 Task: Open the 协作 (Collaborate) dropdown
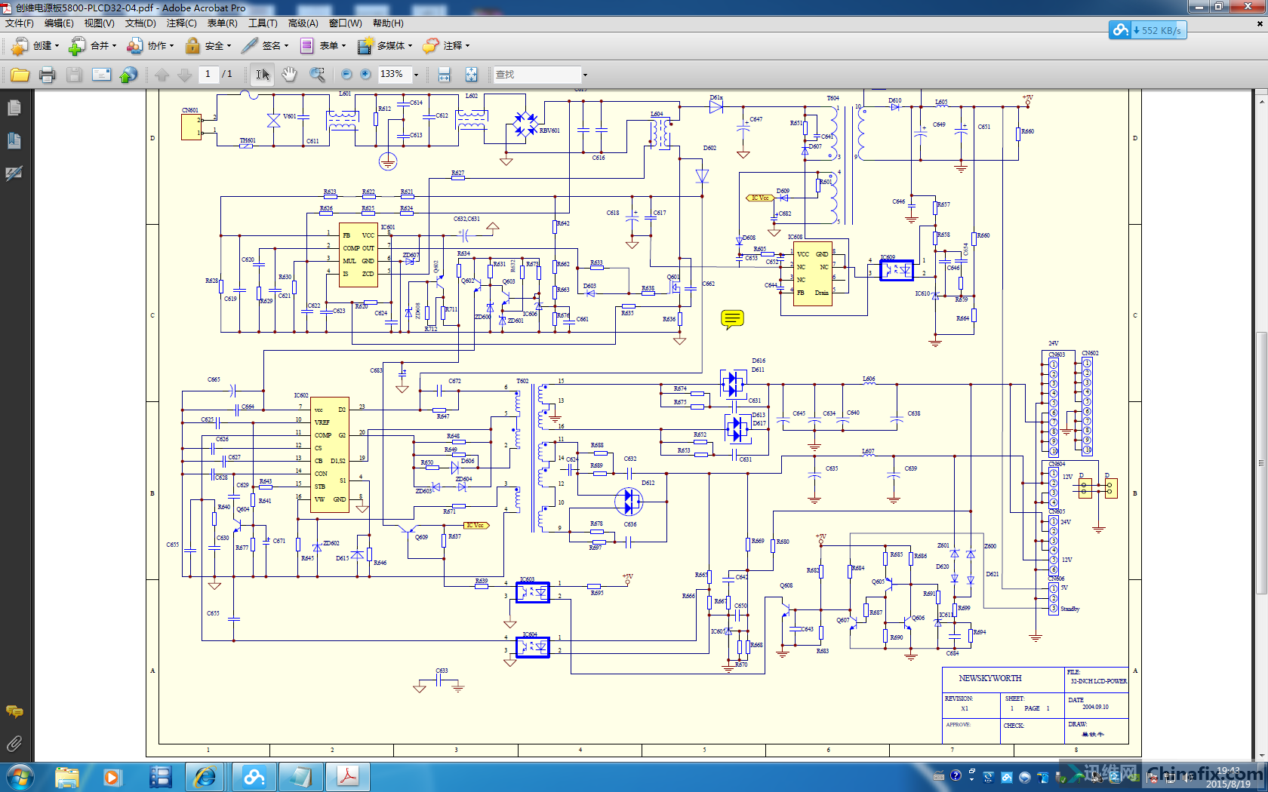coord(150,46)
